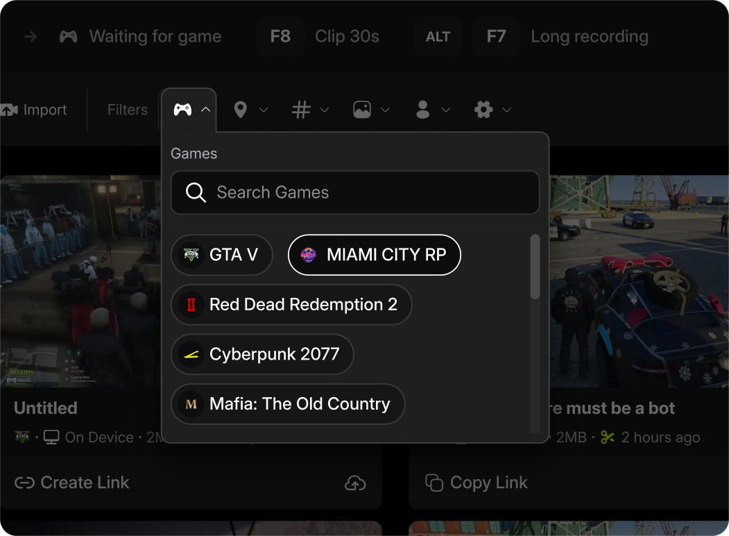The height and width of the screenshot is (536, 729).
Task: Click the F7 hotkey badge
Action: pos(496,36)
